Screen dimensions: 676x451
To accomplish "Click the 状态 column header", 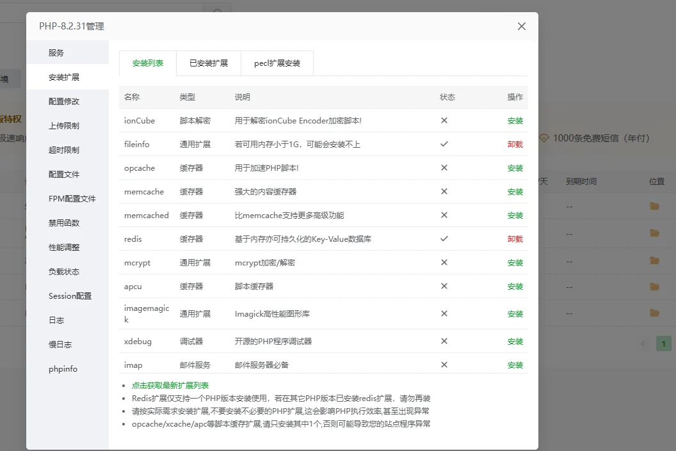I will coord(447,97).
